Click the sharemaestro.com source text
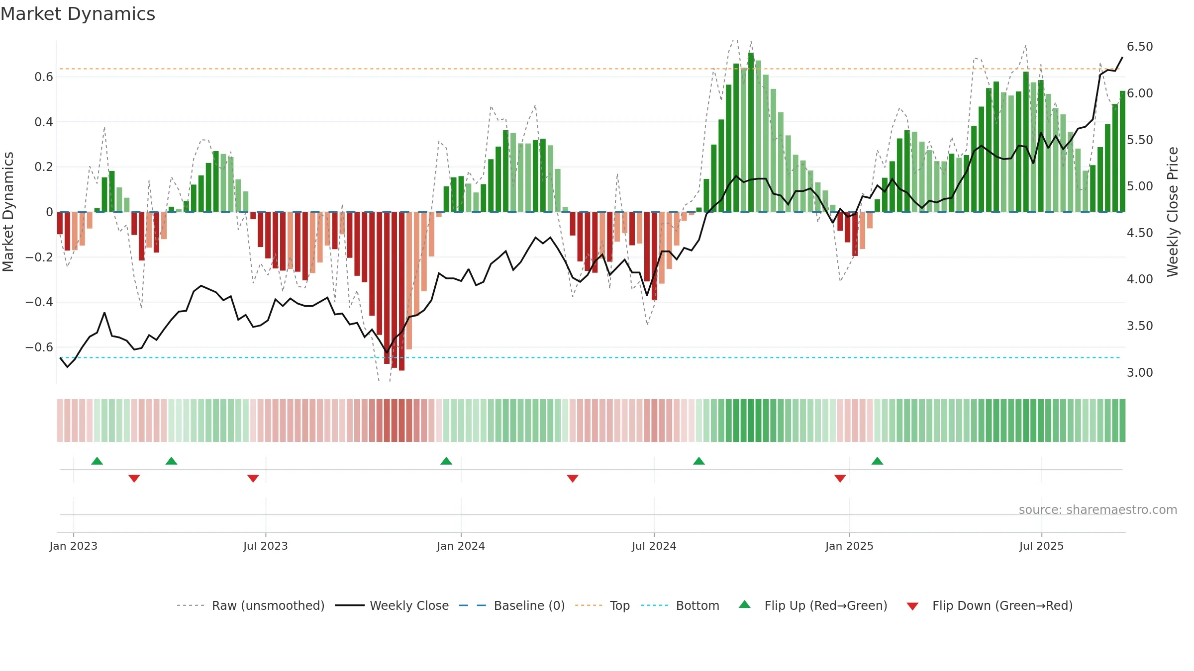This screenshot has width=1194, height=671. 1098,509
